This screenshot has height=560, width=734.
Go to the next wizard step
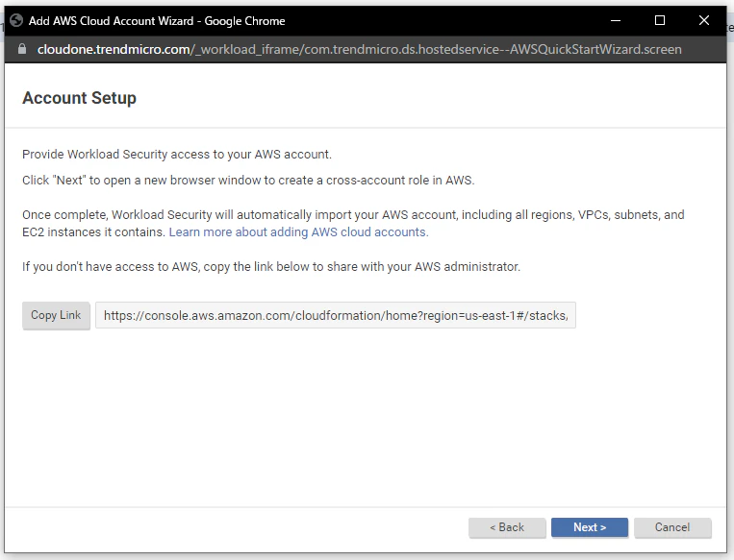[590, 527]
